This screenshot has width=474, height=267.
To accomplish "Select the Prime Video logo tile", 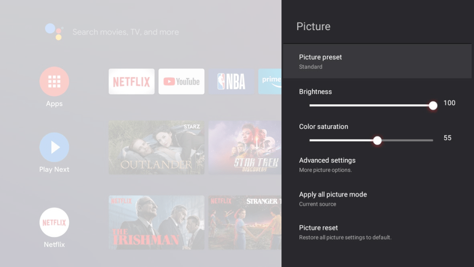I will point(271,81).
